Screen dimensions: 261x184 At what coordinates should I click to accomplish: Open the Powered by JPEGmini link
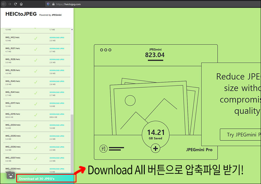pos(50,15)
